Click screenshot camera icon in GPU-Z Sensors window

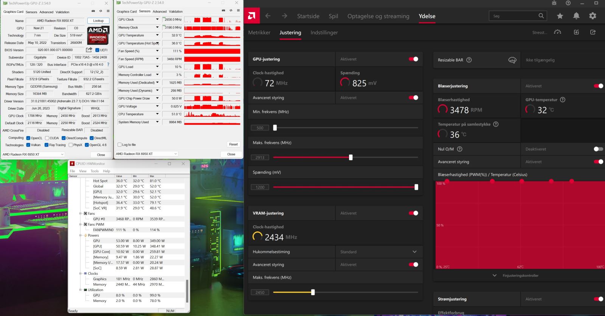[223, 11]
